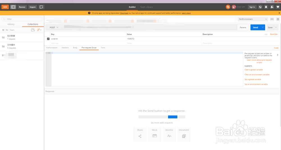
Task: Click the heart icon in header
Action: (x=278, y=7)
